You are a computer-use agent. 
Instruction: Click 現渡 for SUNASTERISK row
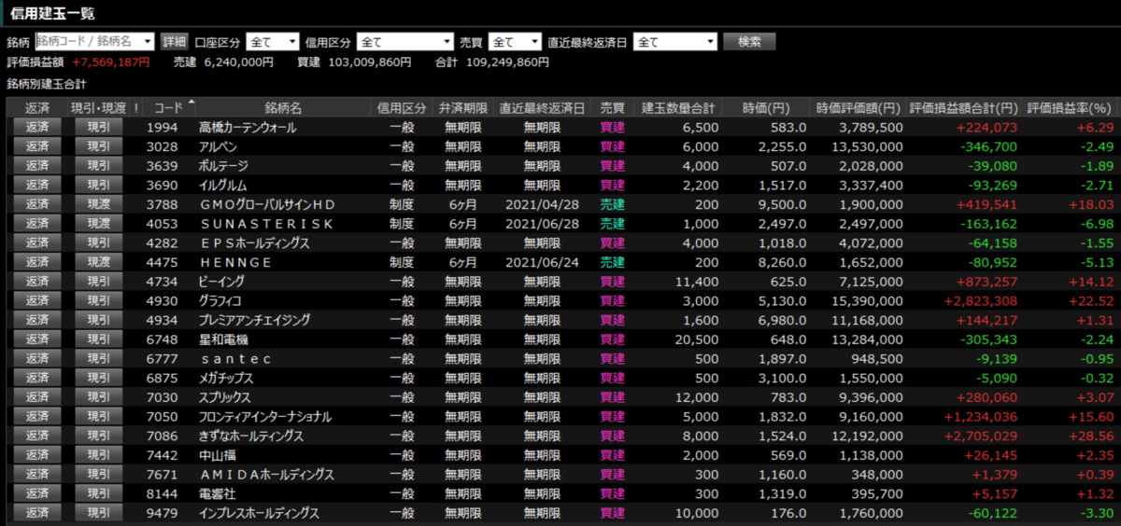(98, 224)
